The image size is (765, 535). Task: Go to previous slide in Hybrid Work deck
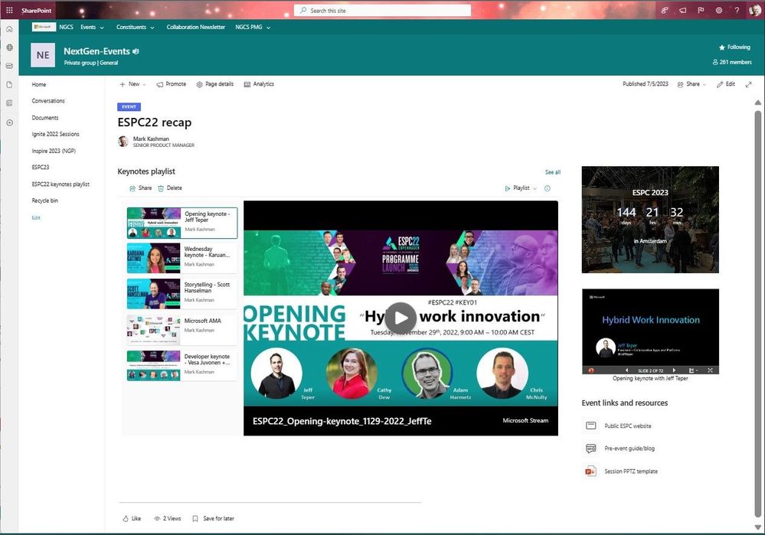pos(626,370)
